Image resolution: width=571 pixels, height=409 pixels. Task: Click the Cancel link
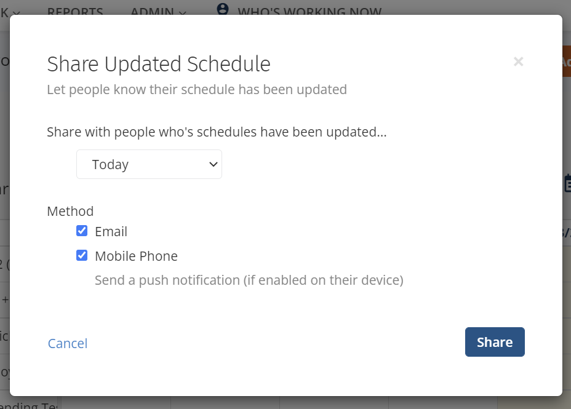tap(68, 343)
